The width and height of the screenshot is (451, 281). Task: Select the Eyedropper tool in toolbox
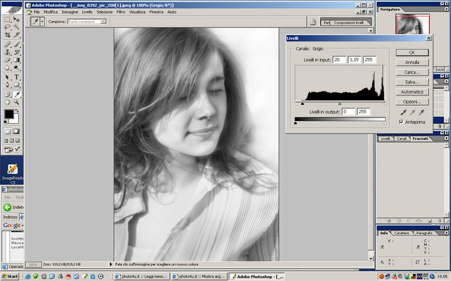pos(16,94)
